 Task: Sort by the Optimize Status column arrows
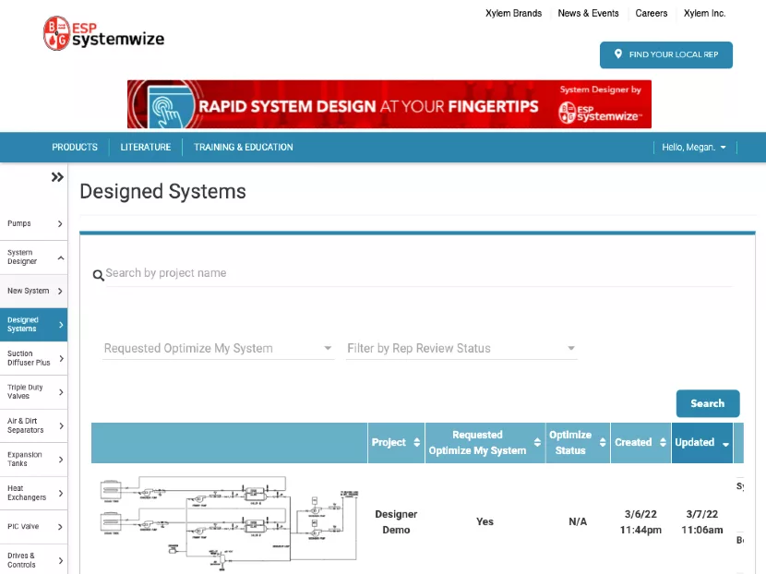[604, 442]
